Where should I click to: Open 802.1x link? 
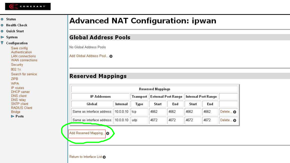point(16,70)
